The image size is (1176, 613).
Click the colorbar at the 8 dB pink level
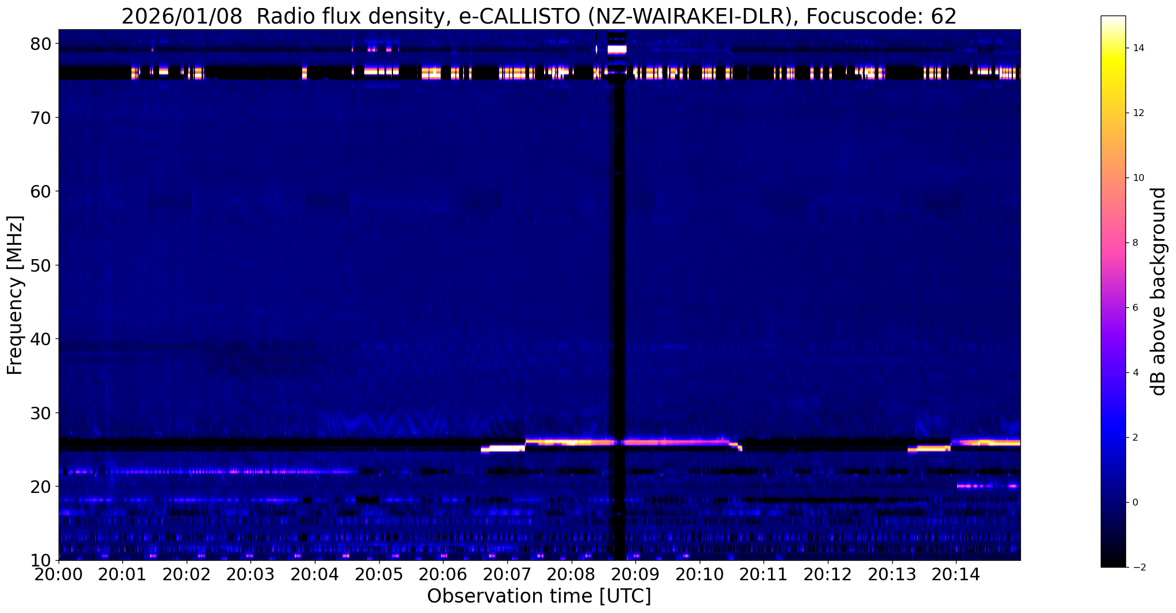1113,242
